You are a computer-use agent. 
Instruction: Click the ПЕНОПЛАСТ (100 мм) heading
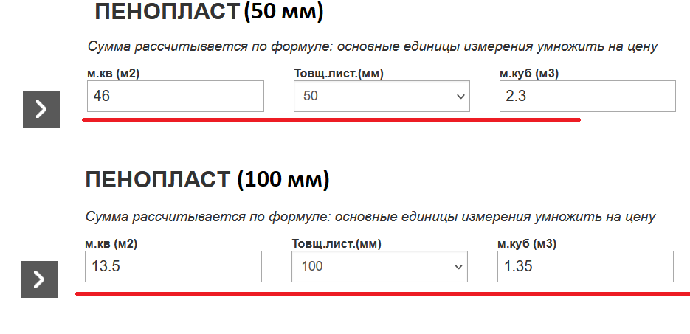point(207,180)
